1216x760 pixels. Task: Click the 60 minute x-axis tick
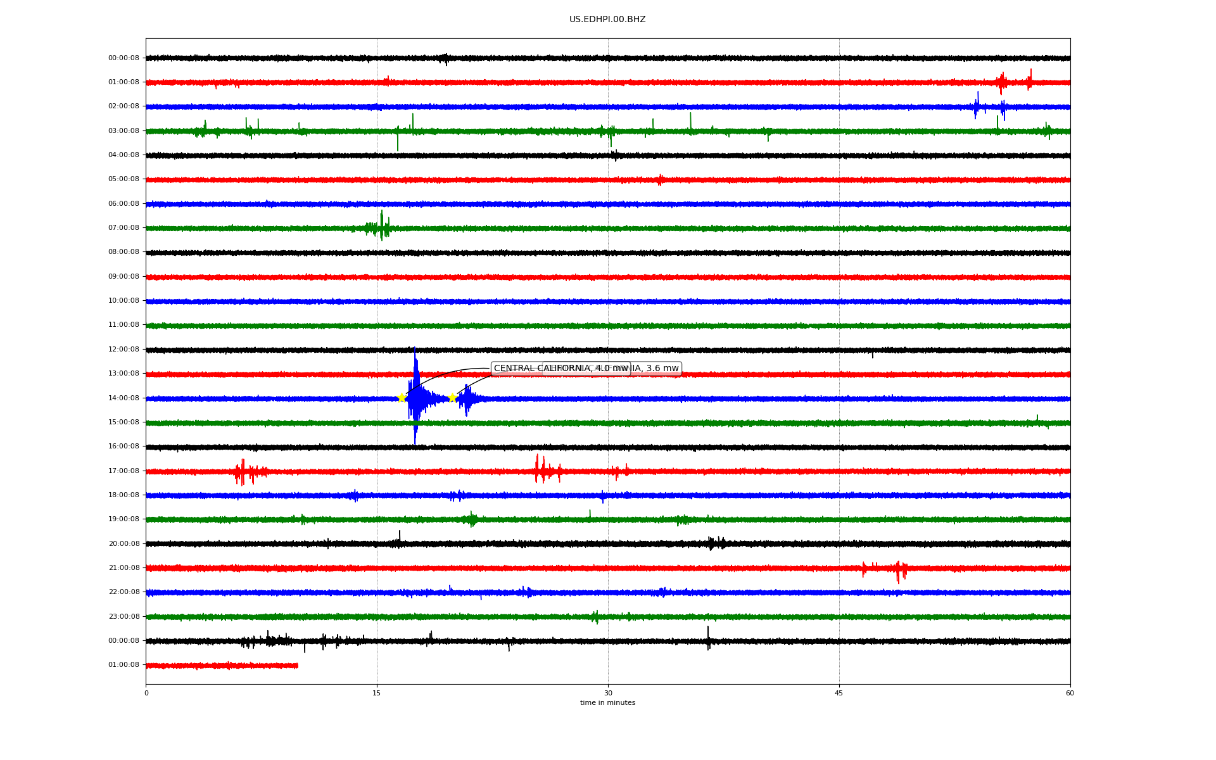pos(1070,693)
